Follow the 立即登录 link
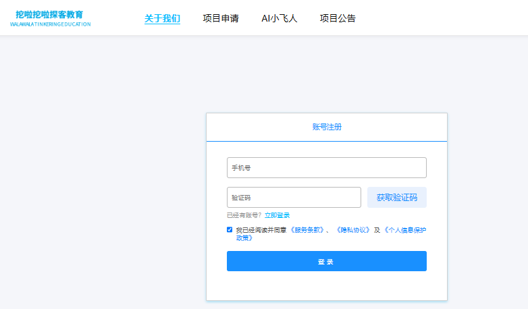The width and height of the screenshot is (528, 309). [x=277, y=215]
